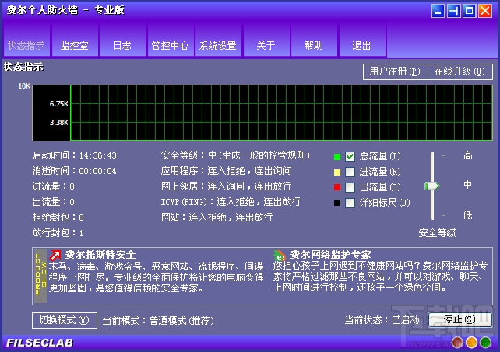Viewport: 500px width, 352px height.
Task: Click the red arrow icon beside 费尔托斯特安全
Action: [x=55, y=255]
